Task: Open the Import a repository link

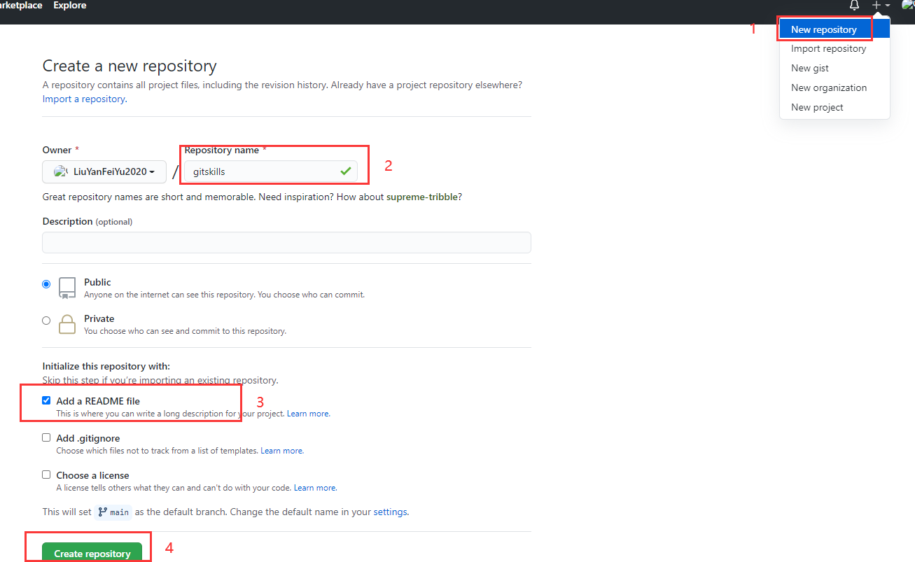Action: click(84, 99)
